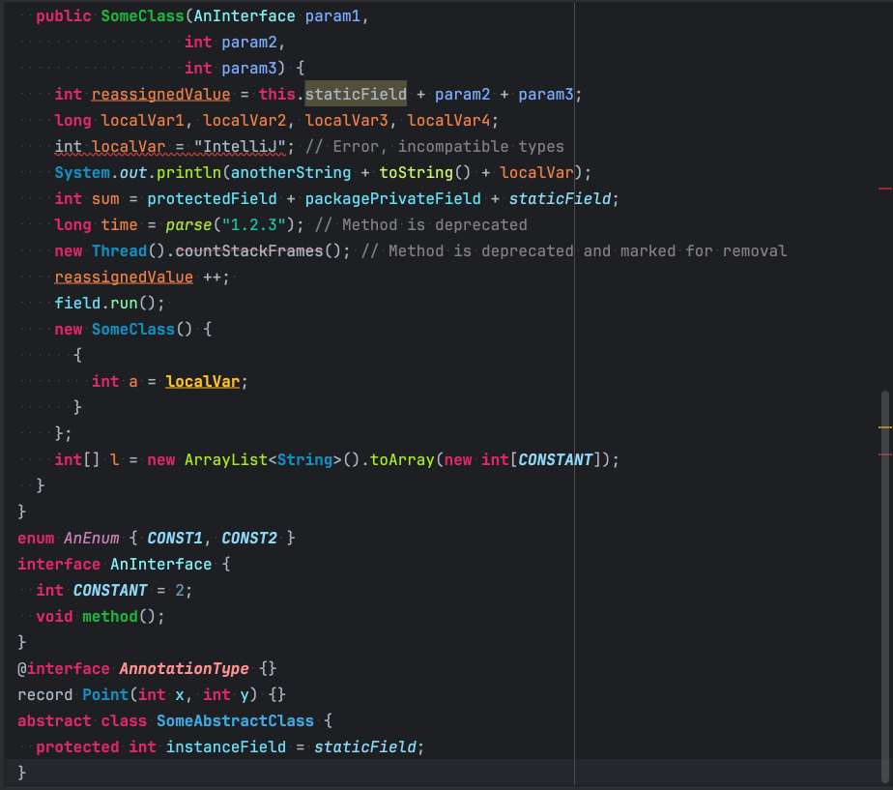Click the countStackFrames method call
Image resolution: width=893 pixels, height=790 pixels.
(263, 250)
